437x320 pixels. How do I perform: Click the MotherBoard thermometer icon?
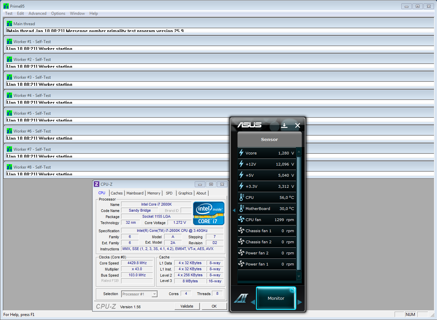point(241,208)
